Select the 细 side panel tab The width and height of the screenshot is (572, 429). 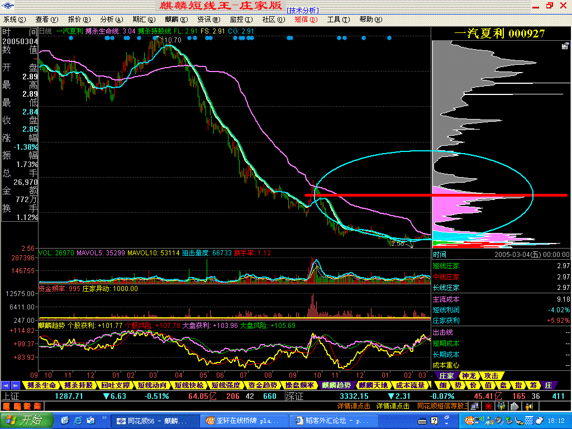point(443,385)
